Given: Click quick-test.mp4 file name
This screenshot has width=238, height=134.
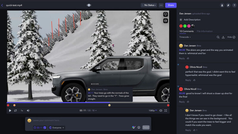Looking at the screenshot, I should coord(14,5).
